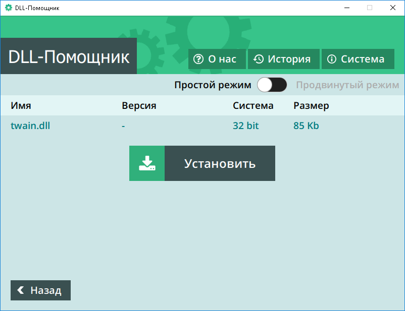Go back with the Назад button
405x311 pixels.
[40, 290]
